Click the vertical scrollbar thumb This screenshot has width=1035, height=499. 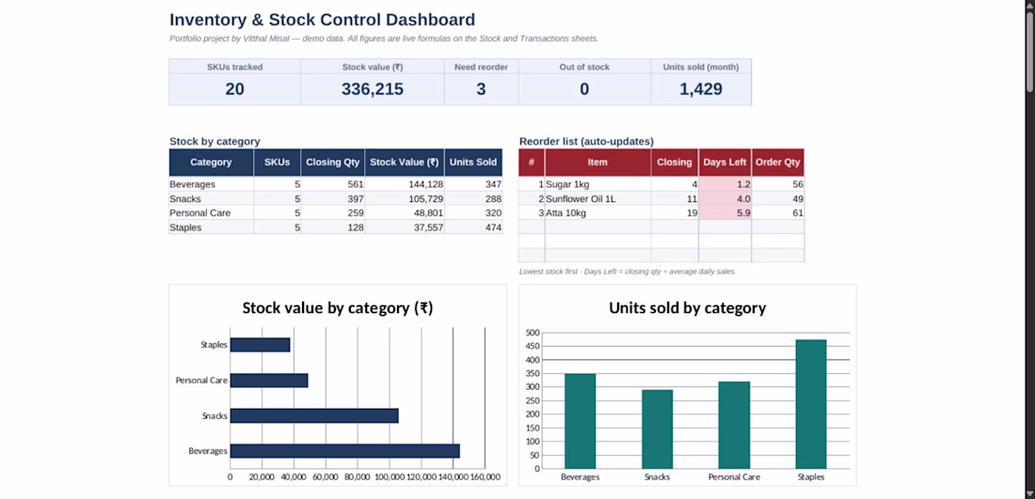click(x=1029, y=50)
